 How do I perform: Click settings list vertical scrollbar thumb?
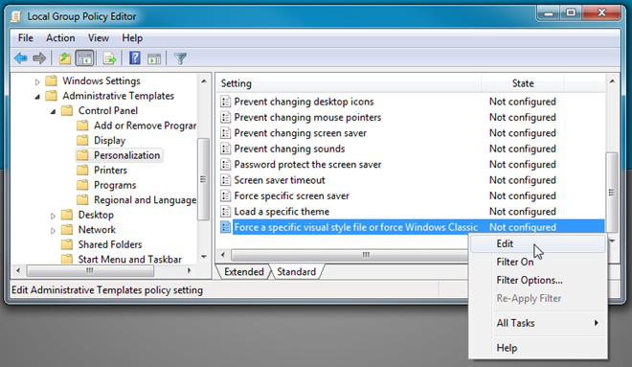pos(612,192)
